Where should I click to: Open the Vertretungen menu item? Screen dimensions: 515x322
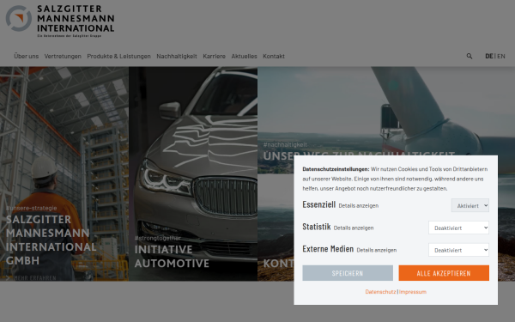(x=63, y=56)
